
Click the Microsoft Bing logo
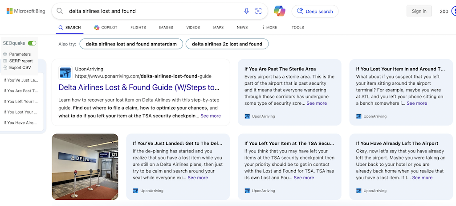pos(26,11)
